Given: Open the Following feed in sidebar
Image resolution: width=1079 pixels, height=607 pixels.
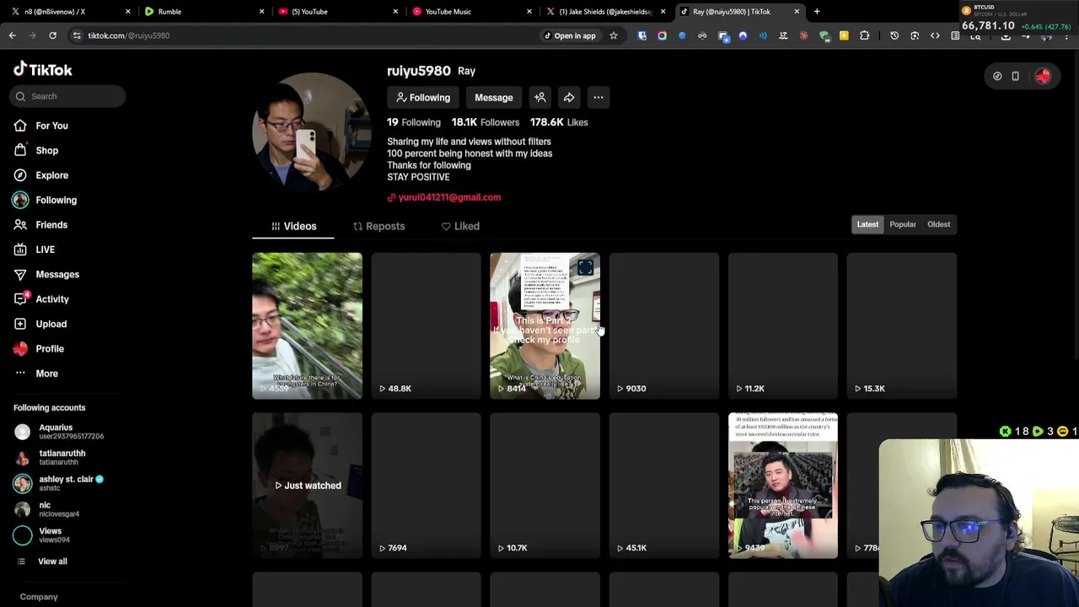Looking at the screenshot, I should 56,200.
